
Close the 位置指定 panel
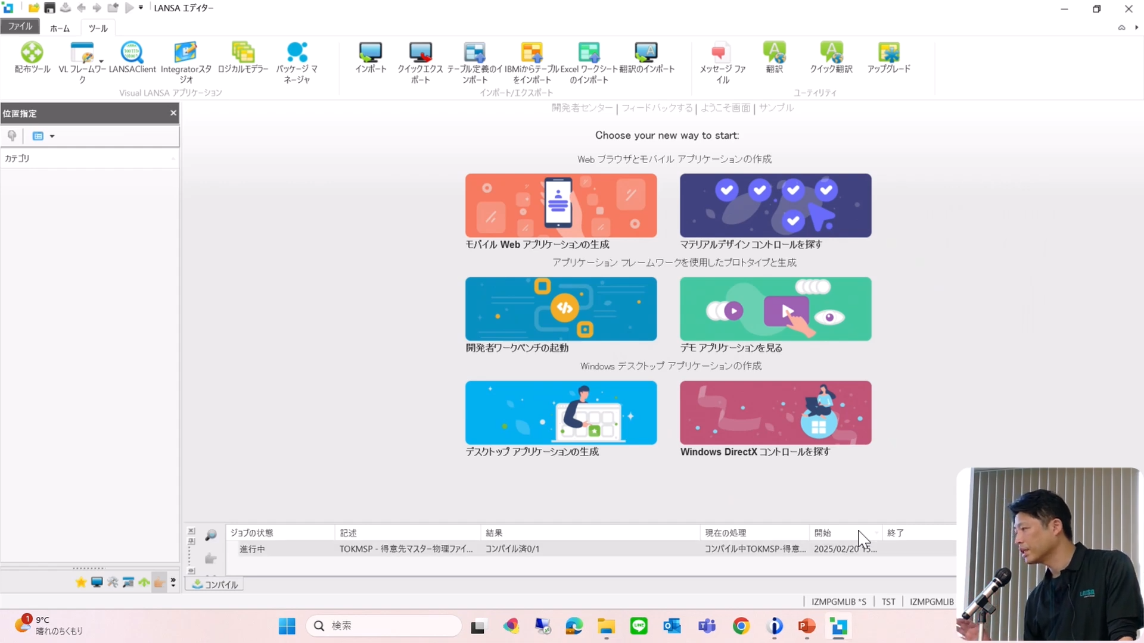coord(173,113)
